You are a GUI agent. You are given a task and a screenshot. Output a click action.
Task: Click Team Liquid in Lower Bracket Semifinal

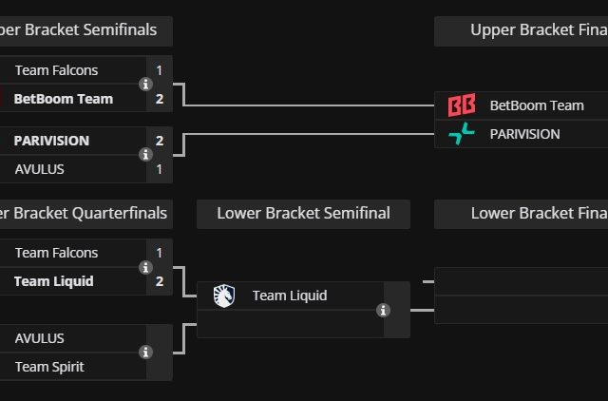coord(290,296)
